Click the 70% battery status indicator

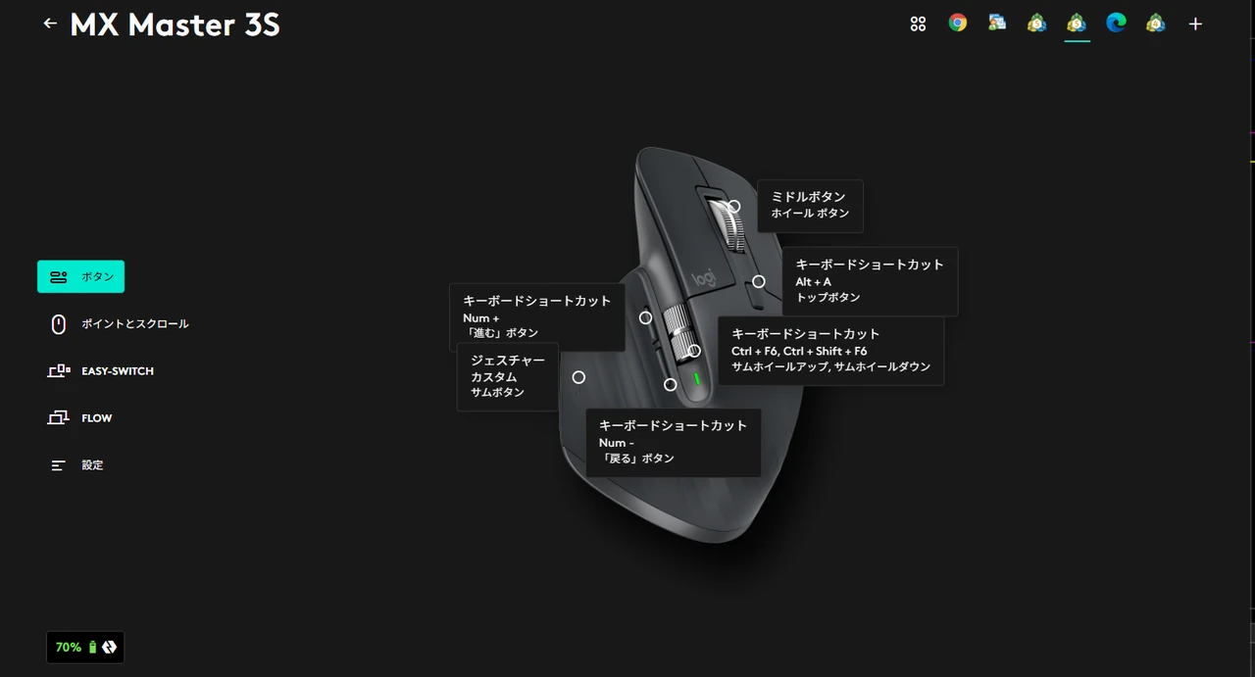[x=85, y=648]
